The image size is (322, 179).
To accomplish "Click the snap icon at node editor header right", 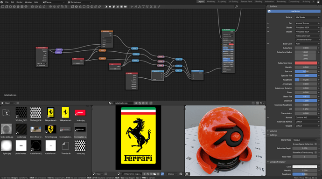I will coord(257,103).
